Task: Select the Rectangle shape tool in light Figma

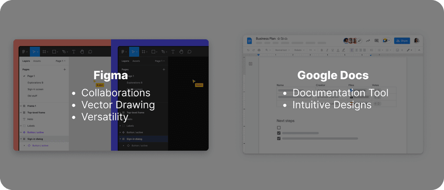Action: coord(55,52)
